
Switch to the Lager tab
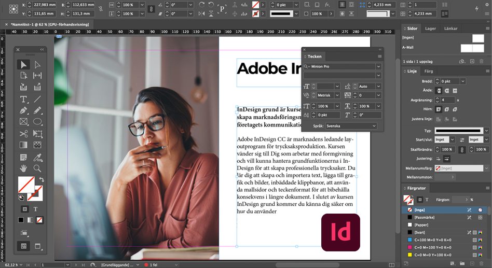coord(431,29)
